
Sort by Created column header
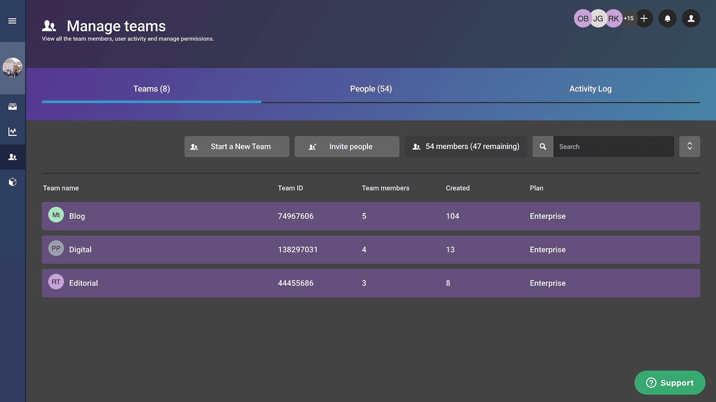(458, 188)
